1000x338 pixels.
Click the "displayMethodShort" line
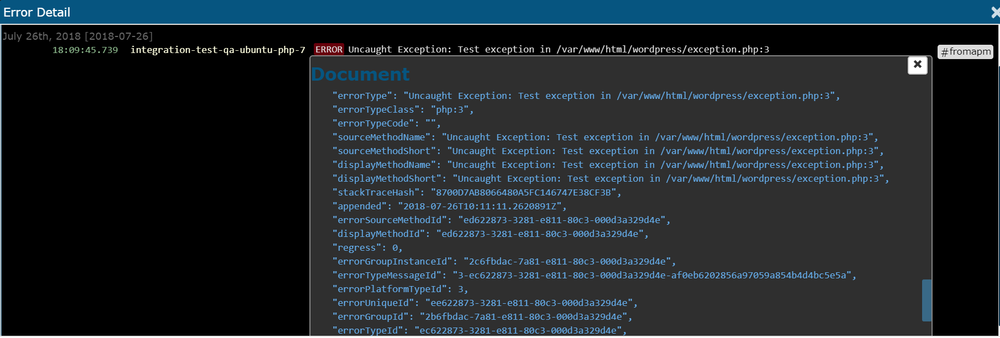click(611, 179)
